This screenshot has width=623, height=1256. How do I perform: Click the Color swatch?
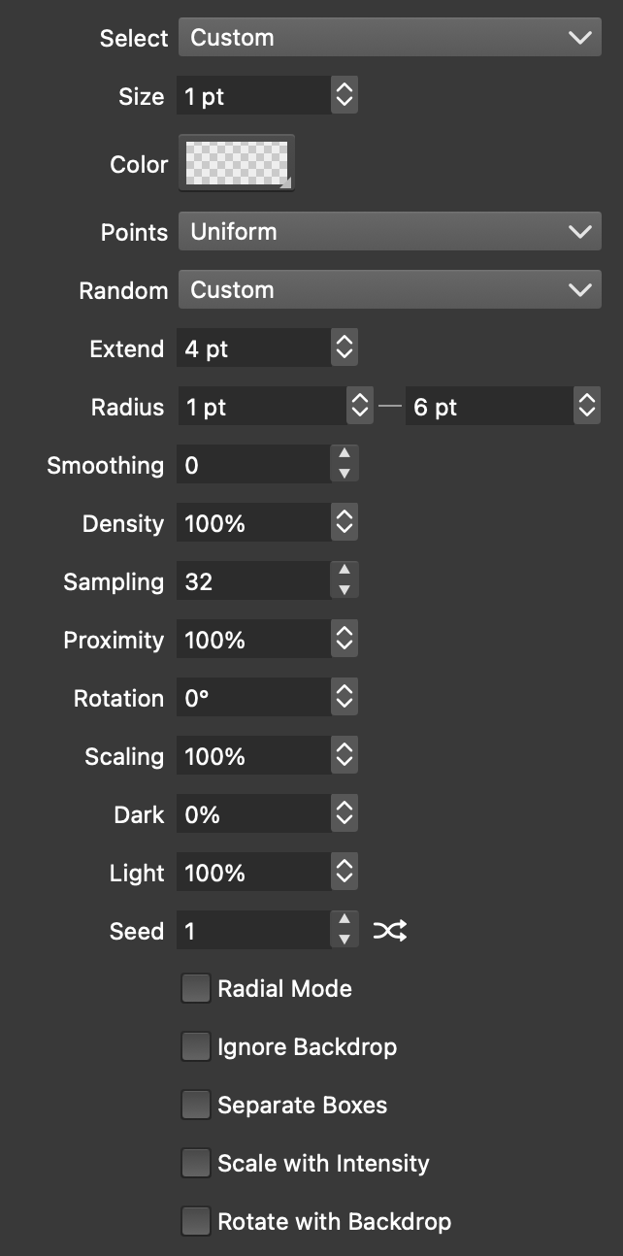pos(236,163)
